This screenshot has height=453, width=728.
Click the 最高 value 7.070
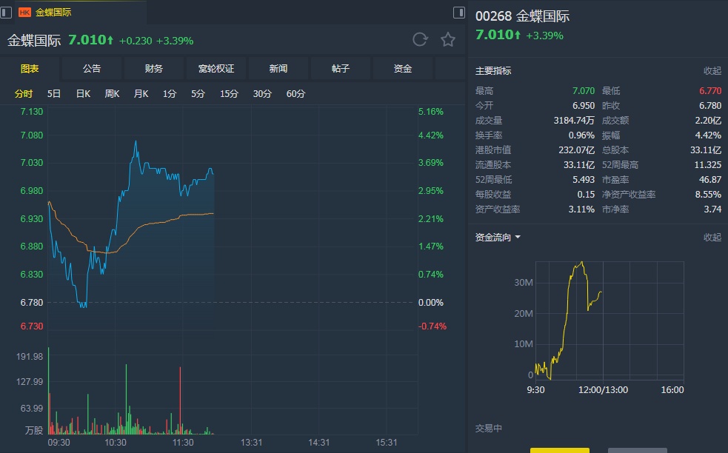tap(583, 90)
